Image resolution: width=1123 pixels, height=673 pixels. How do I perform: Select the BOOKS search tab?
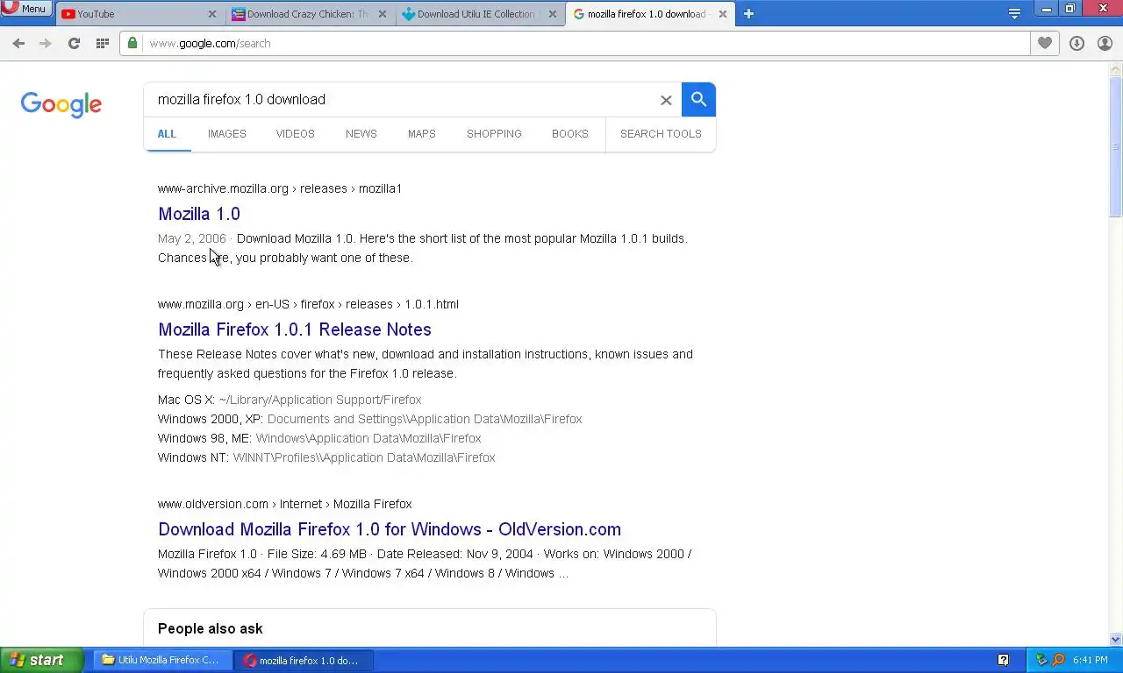coord(570,134)
